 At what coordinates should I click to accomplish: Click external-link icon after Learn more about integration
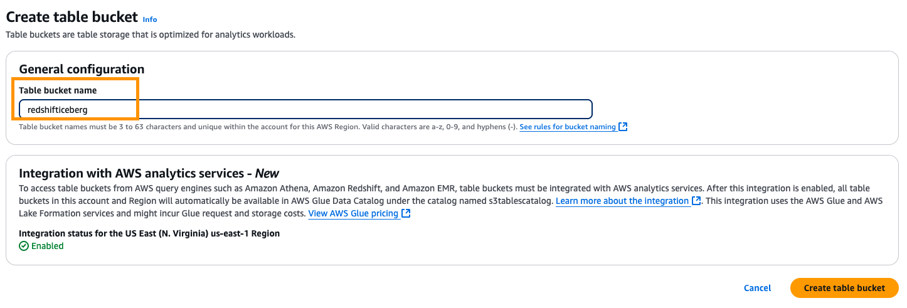(696, 201)
